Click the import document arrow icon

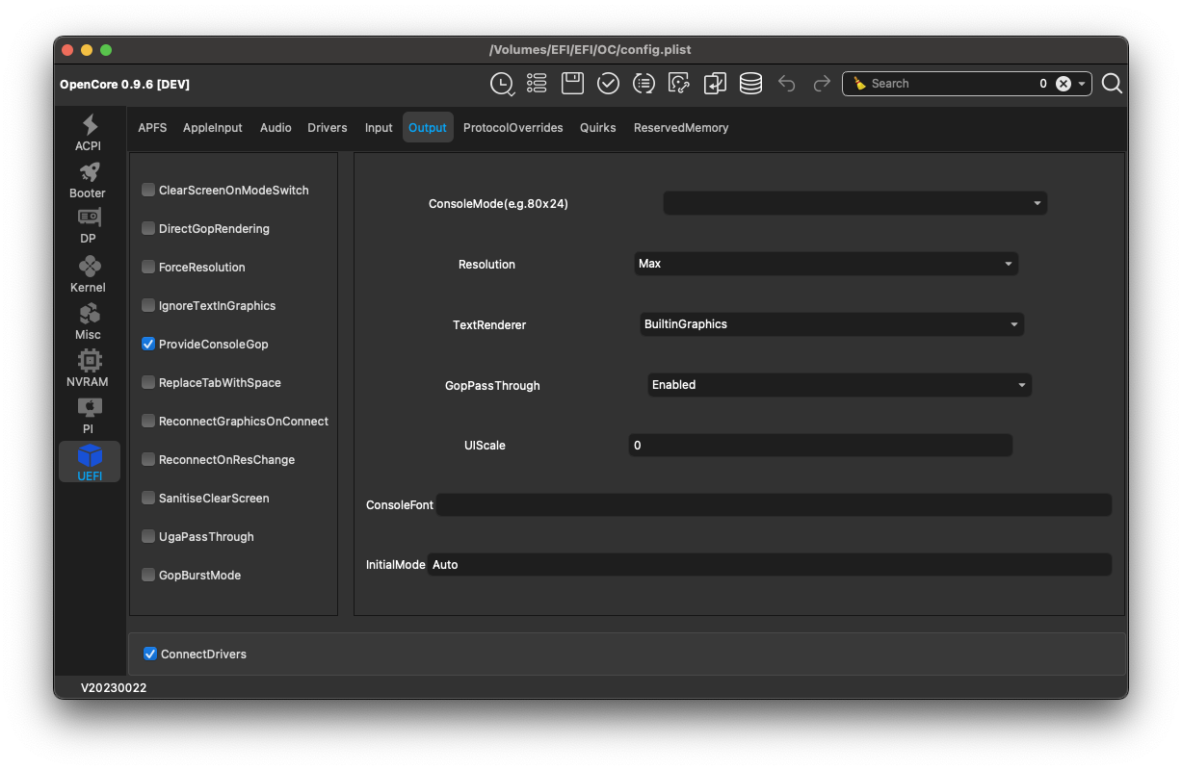pos(715,84)
